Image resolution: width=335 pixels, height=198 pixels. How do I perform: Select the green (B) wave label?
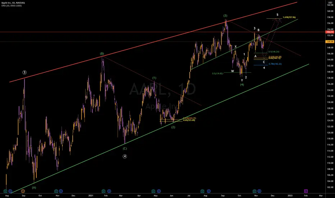(x=102, y=54)
